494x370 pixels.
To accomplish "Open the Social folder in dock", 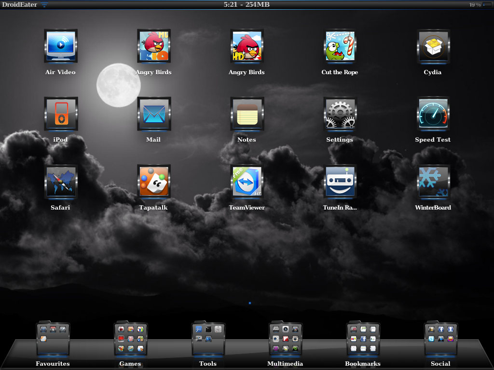I will 440,339.
